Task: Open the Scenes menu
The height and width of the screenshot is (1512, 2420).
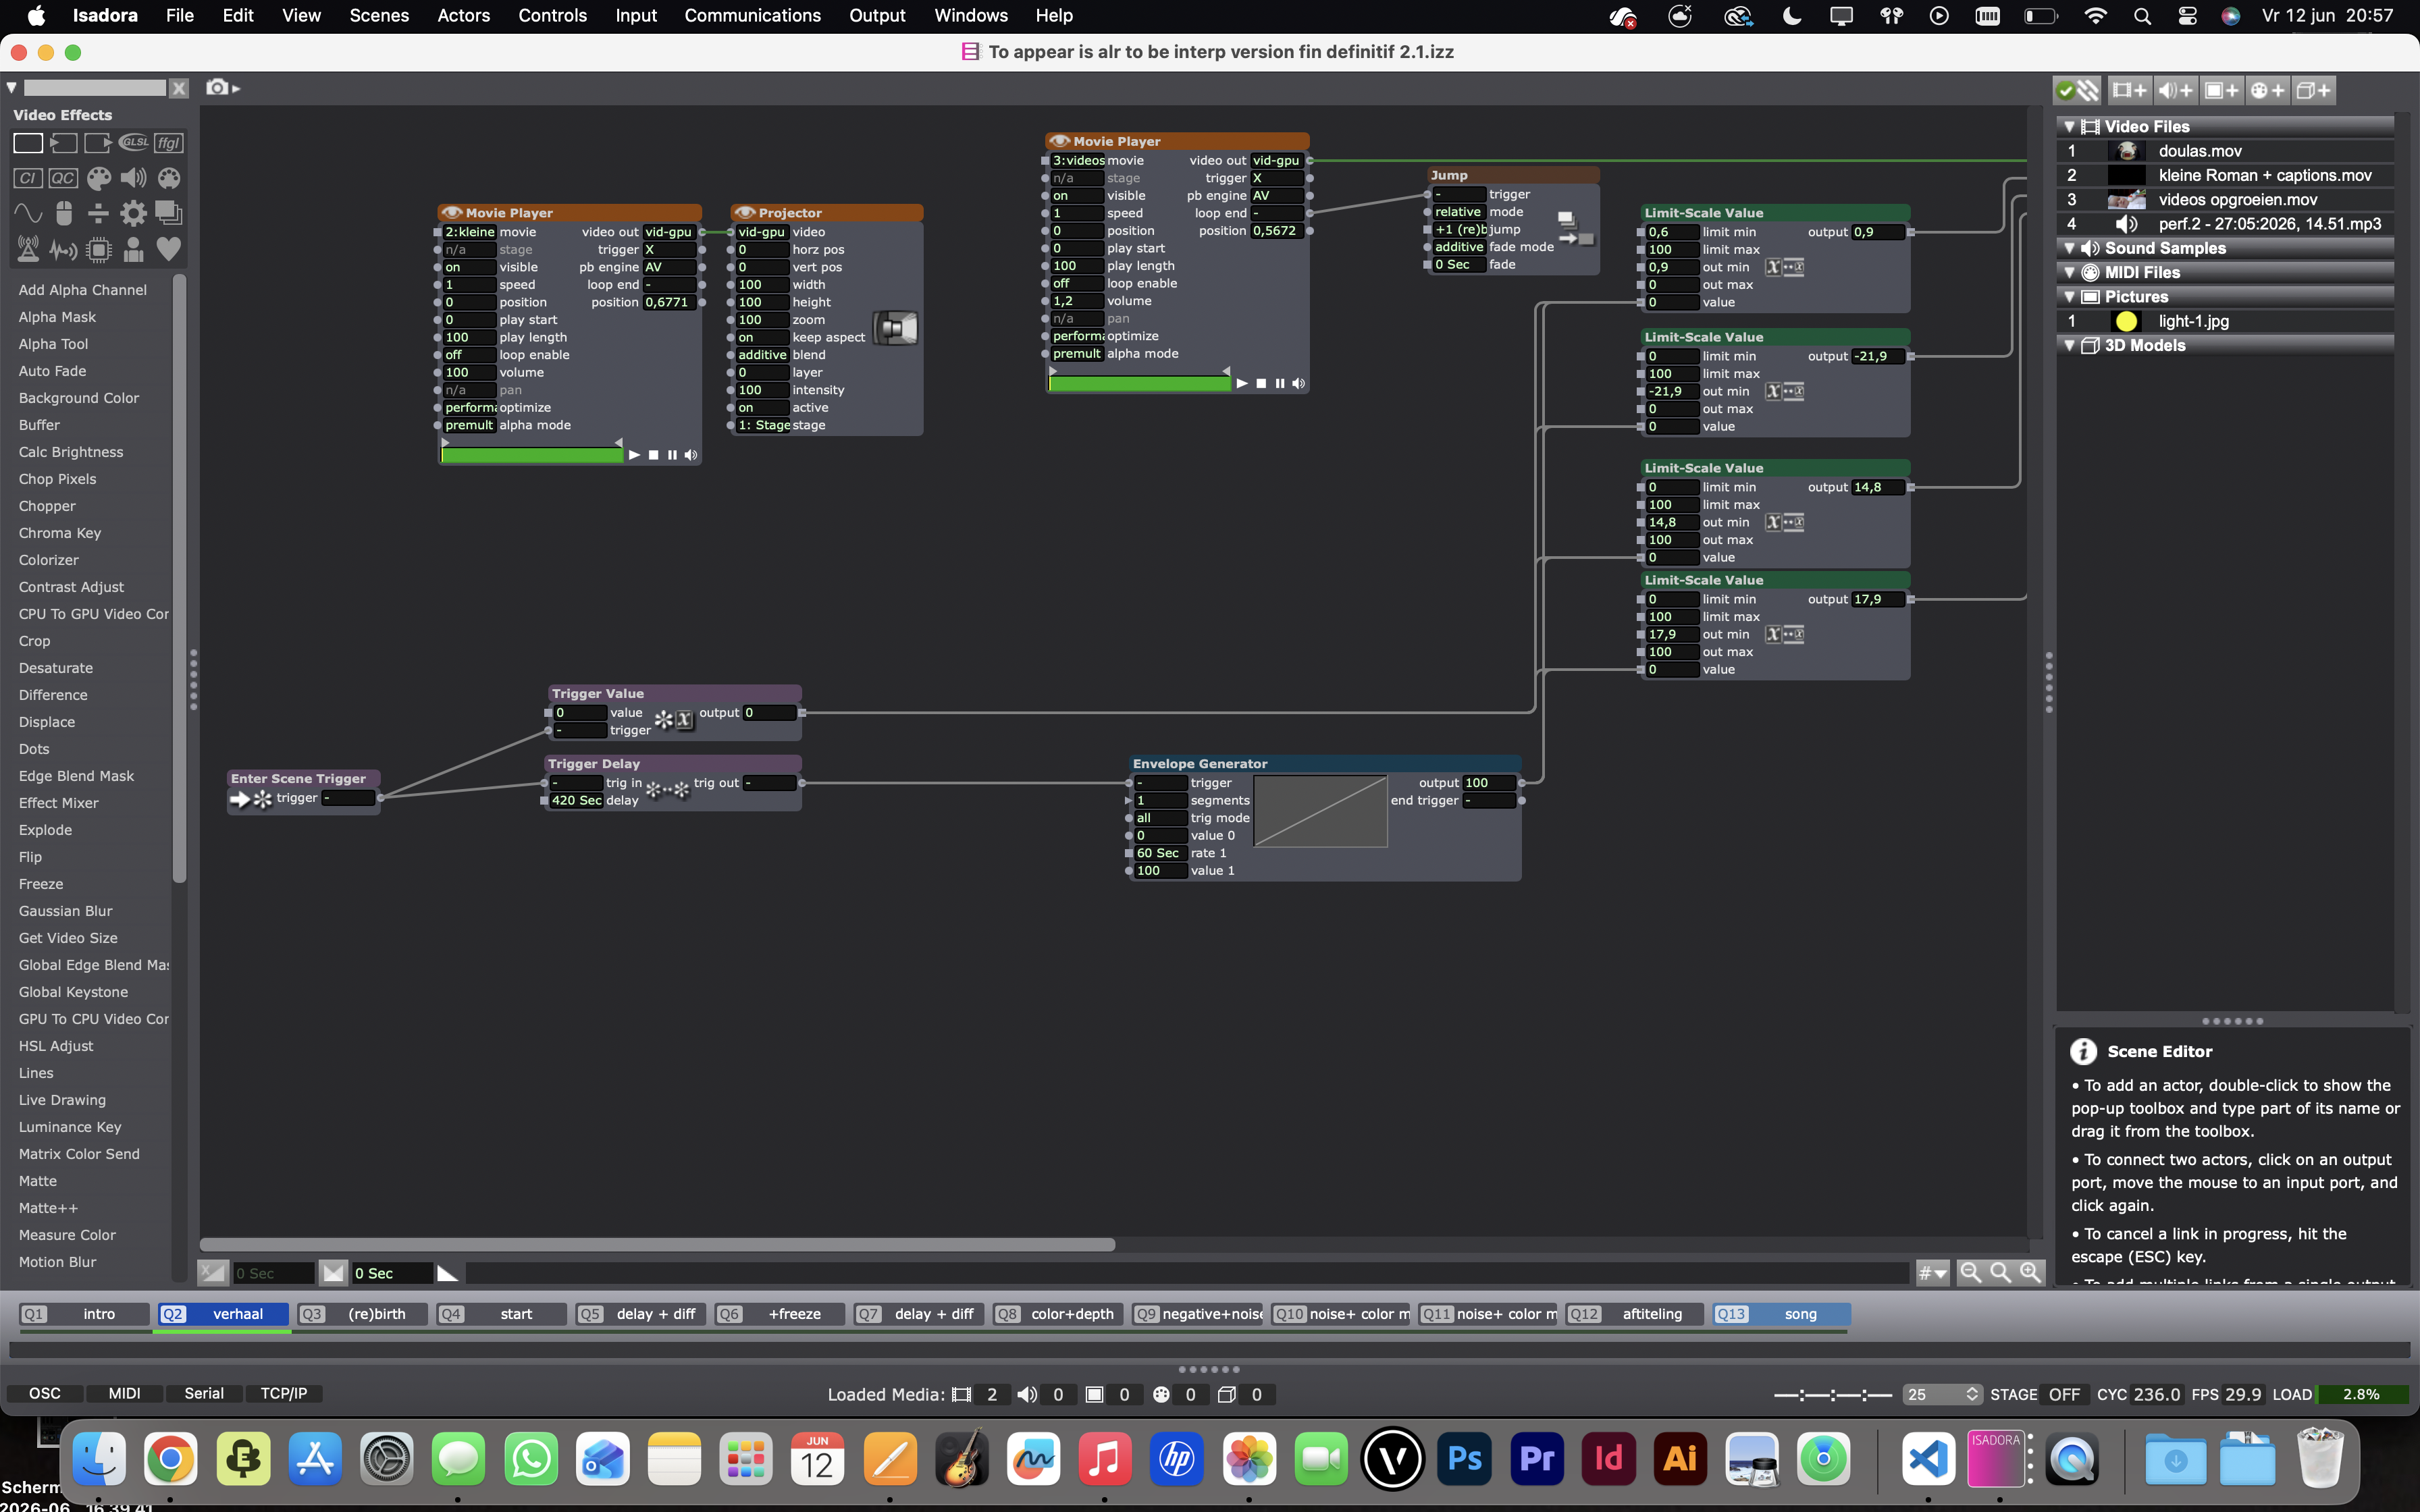Action: point(379,16)
